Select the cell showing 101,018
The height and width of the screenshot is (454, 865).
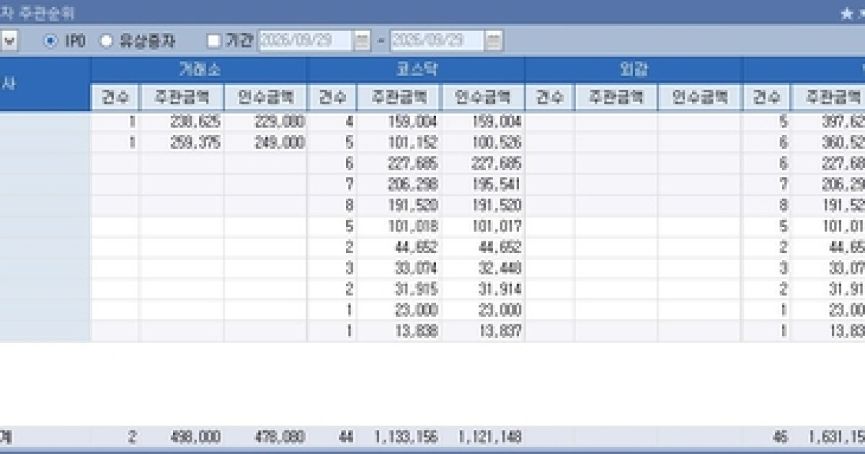[x=399, y=227]
